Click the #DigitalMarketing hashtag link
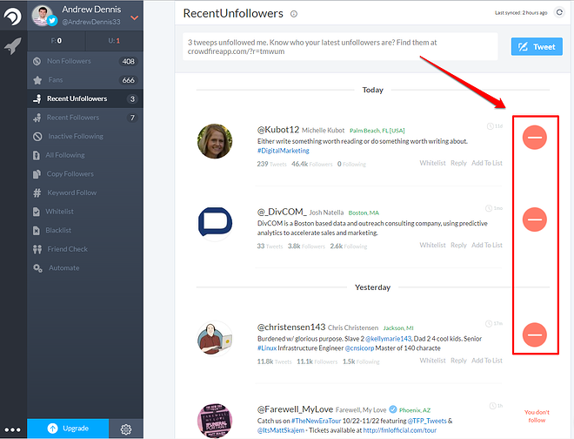Screen dimensions: 574x439 (x=284, y=149)
